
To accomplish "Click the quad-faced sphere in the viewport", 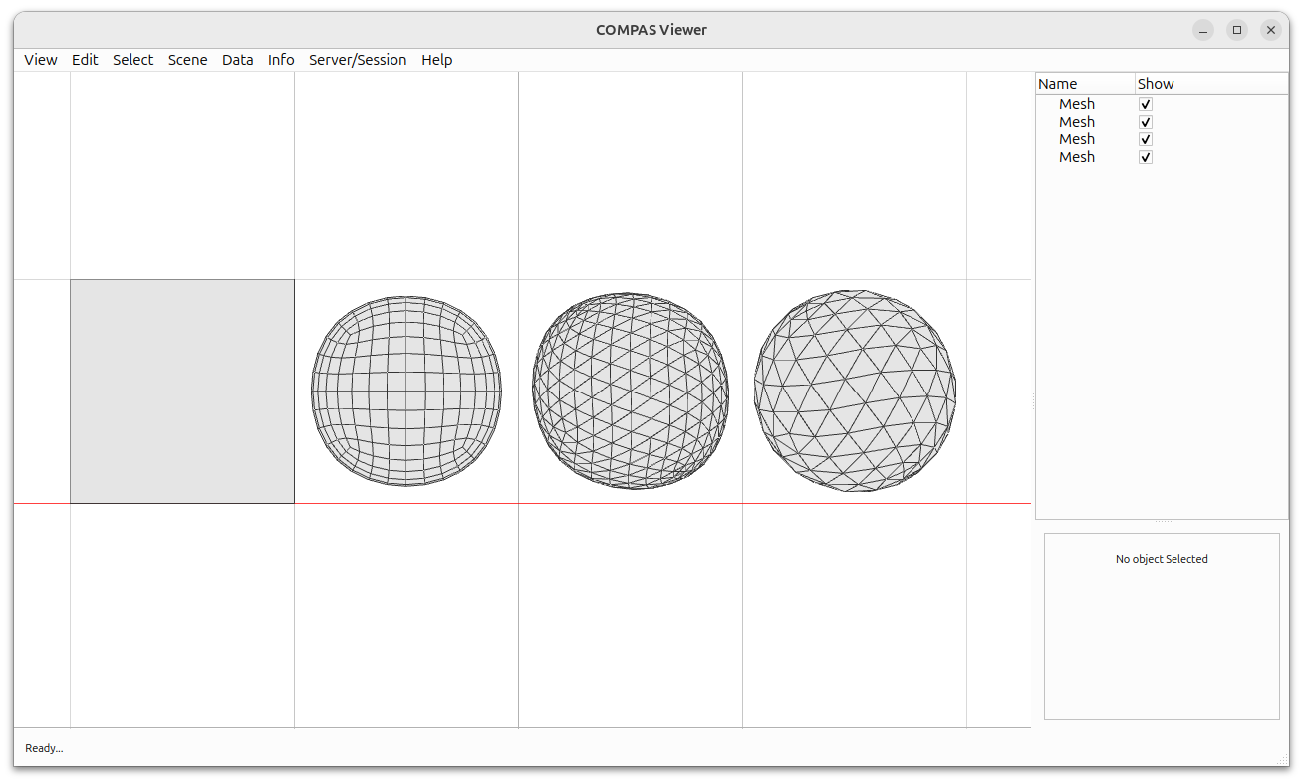I will (x=406, y=391).
